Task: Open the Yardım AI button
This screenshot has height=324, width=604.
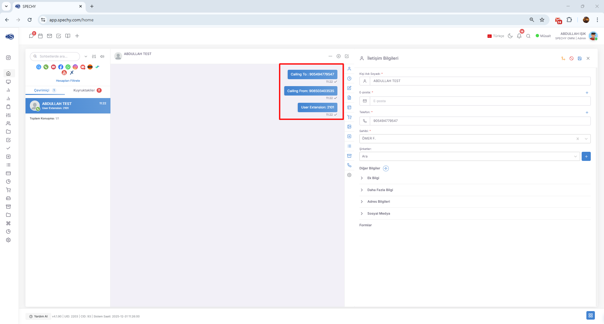Action: click(x=38, y=316)
